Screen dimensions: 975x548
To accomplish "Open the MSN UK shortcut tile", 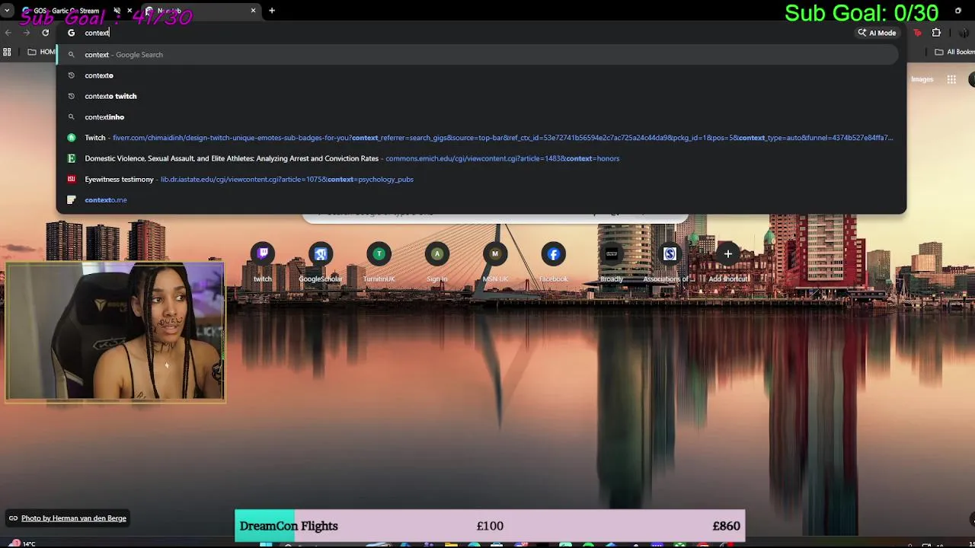I will [x=495, y=263].
